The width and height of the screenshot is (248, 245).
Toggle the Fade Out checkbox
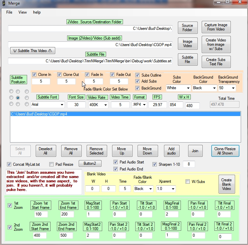(x=112, y=74)
